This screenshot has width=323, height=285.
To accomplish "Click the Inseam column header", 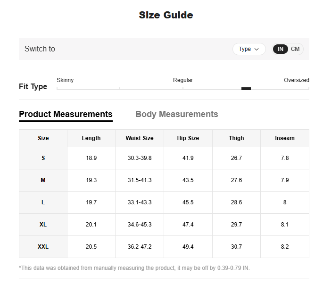I will tap(285, 138).
